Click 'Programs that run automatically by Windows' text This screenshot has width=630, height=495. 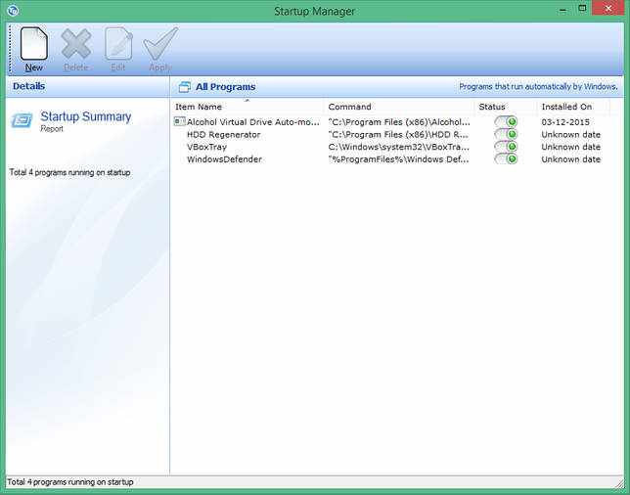538,86
